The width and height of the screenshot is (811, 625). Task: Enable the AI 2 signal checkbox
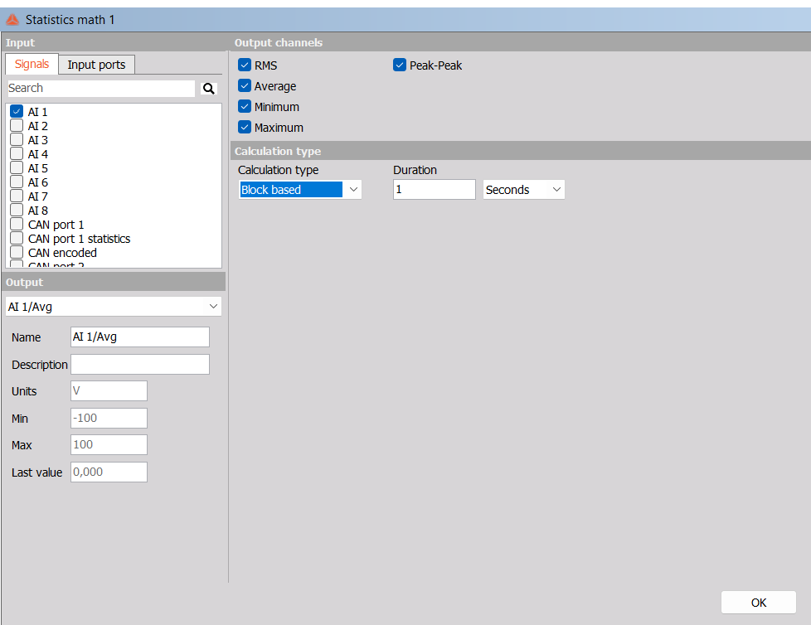click(17, 126)
